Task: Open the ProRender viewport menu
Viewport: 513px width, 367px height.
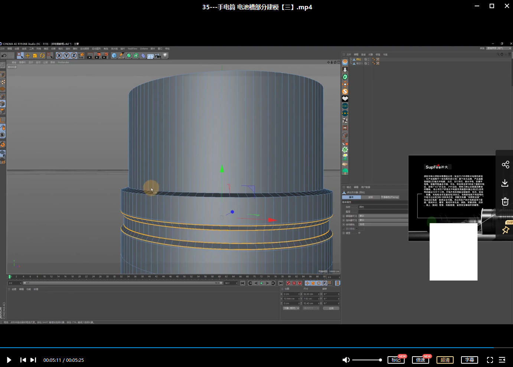Action: (63, 62)
